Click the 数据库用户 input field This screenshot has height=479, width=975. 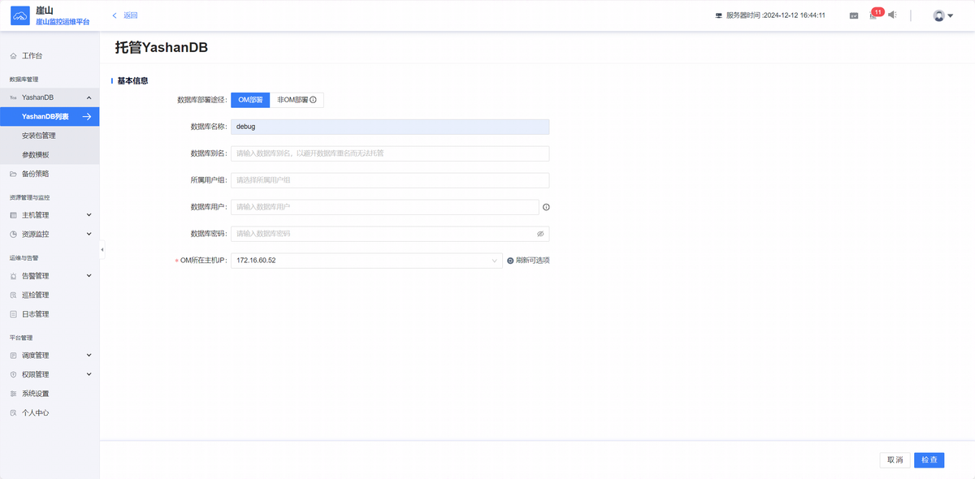click(x=385, y=207)
